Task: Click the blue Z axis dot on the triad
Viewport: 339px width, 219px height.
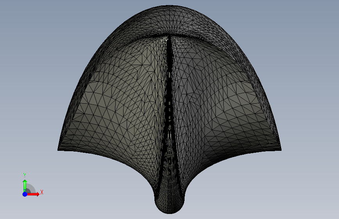Action: 25,194
